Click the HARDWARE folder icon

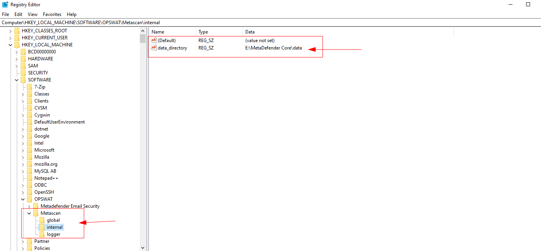coord(23,59)
